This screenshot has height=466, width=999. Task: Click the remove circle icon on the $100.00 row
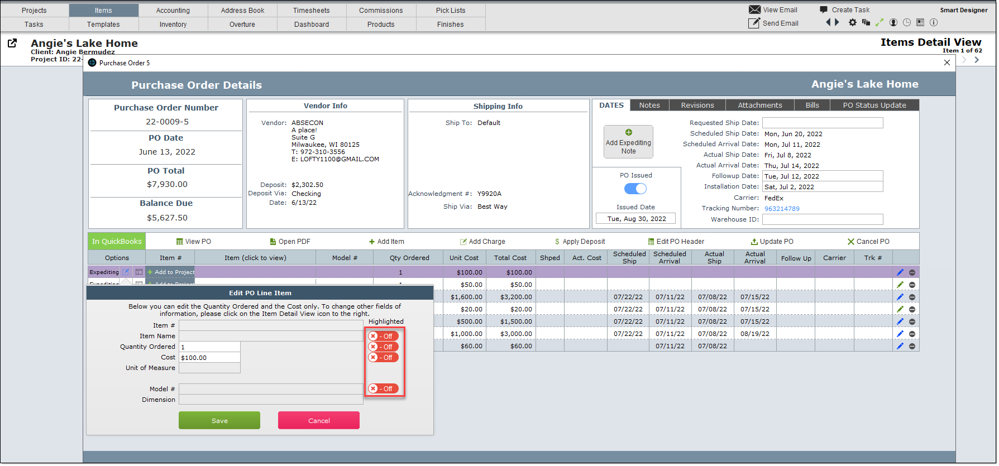[x=912, y=272]
